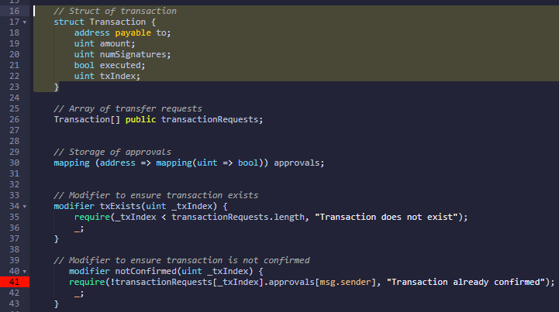Place cursor on msg.sender in require statement

tap(345, 282)
